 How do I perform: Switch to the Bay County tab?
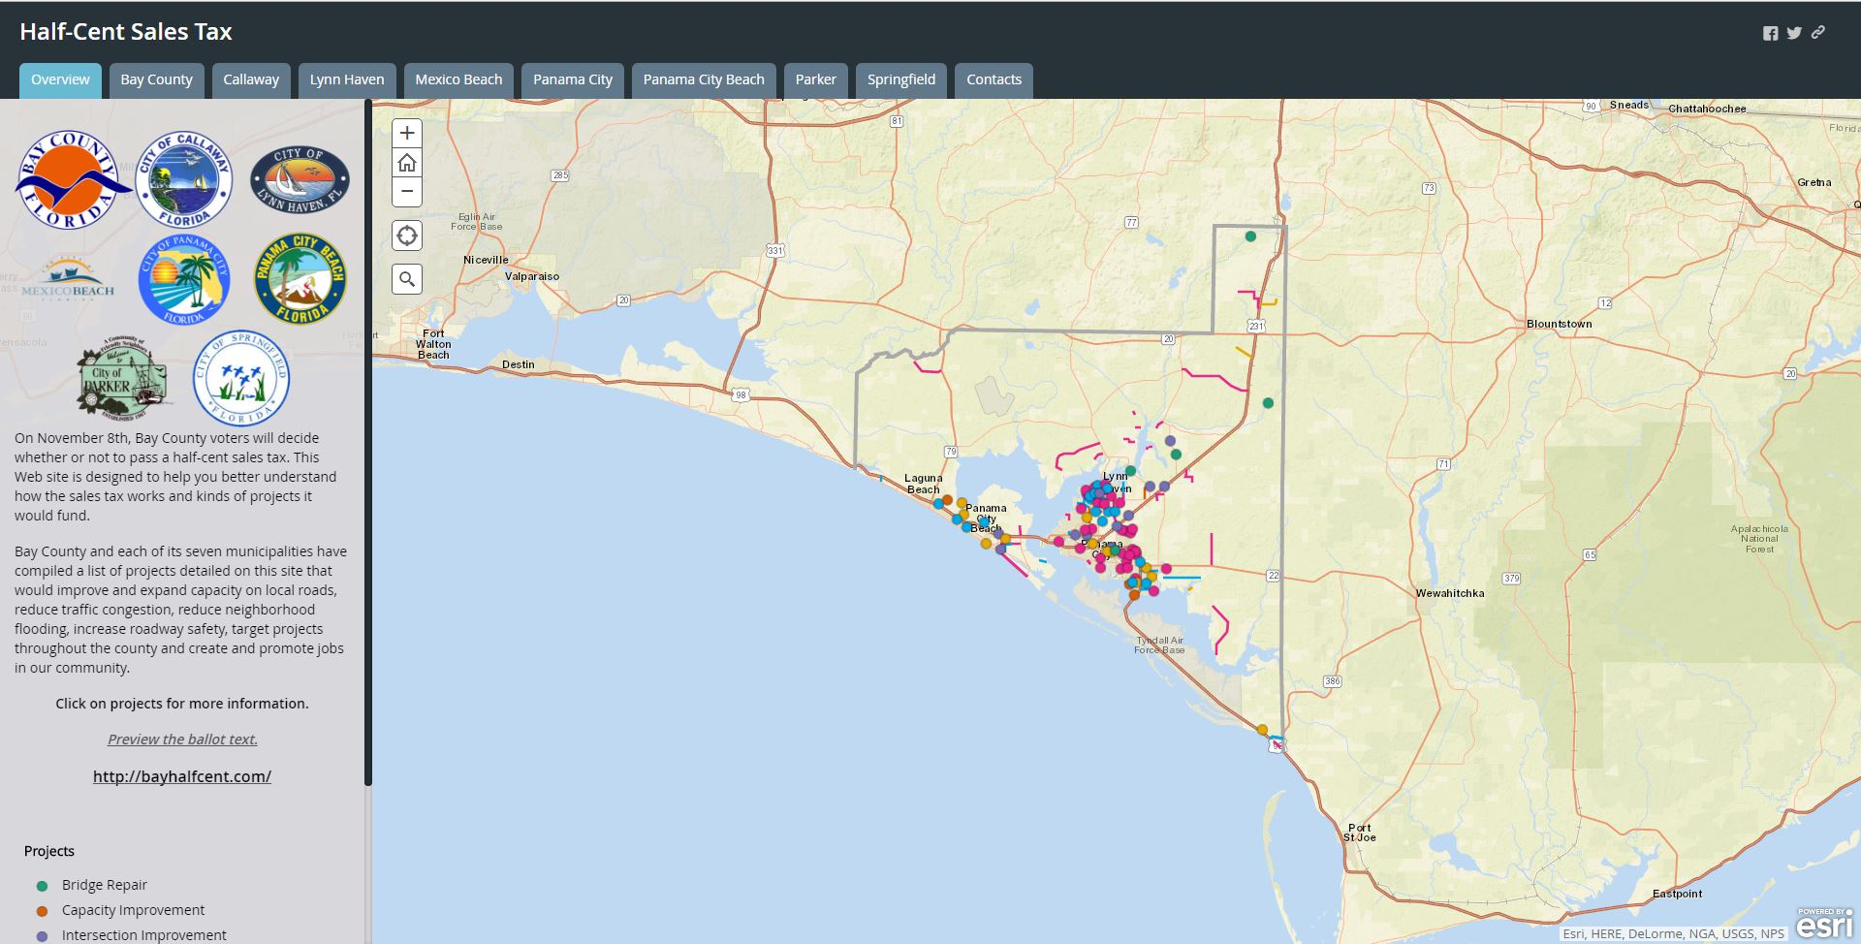coord(156,79)
